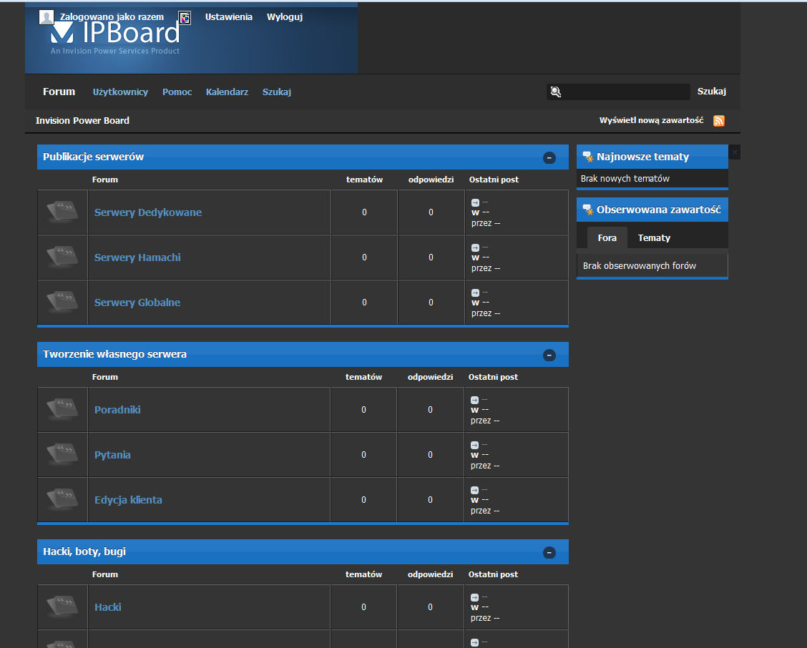Click the small icon next to the username
The width and height of the screenshot is (807, 648).
click(185, 17)
